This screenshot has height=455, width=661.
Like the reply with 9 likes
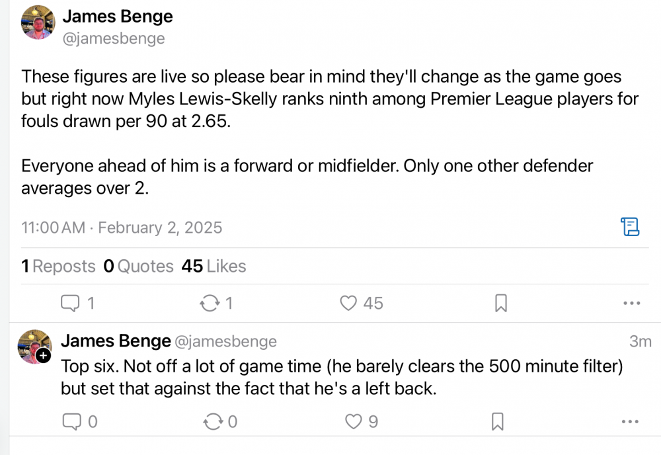(355, 421)
